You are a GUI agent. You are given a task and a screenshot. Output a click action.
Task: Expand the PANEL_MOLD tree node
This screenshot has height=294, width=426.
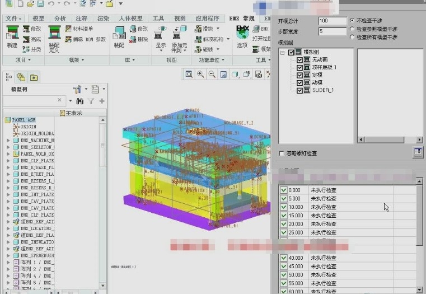pos(8,154)
